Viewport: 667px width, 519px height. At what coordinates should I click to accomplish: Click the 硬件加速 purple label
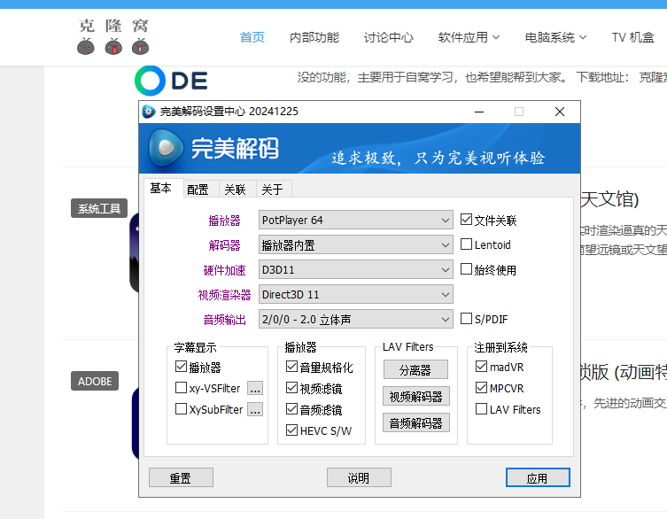[x=224, y=270]
